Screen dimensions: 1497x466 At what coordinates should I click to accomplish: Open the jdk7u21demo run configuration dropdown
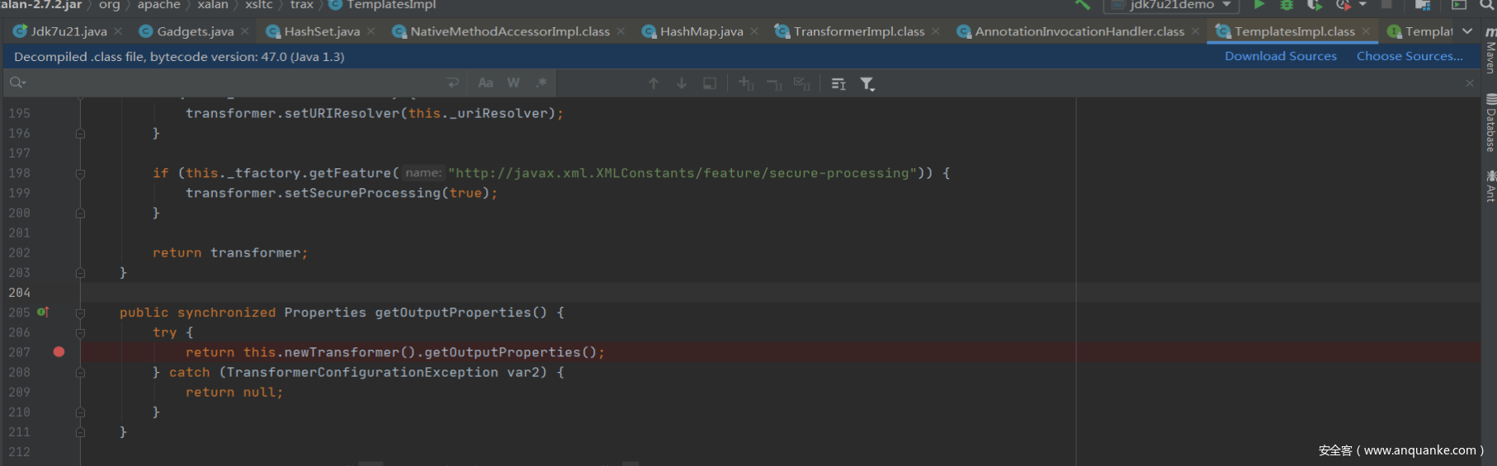point(1171,5)
